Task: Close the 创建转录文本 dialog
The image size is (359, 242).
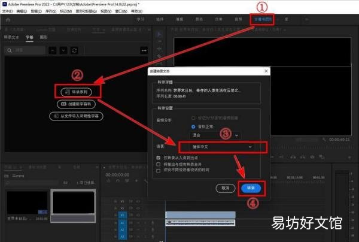Action: coord(266,71)
